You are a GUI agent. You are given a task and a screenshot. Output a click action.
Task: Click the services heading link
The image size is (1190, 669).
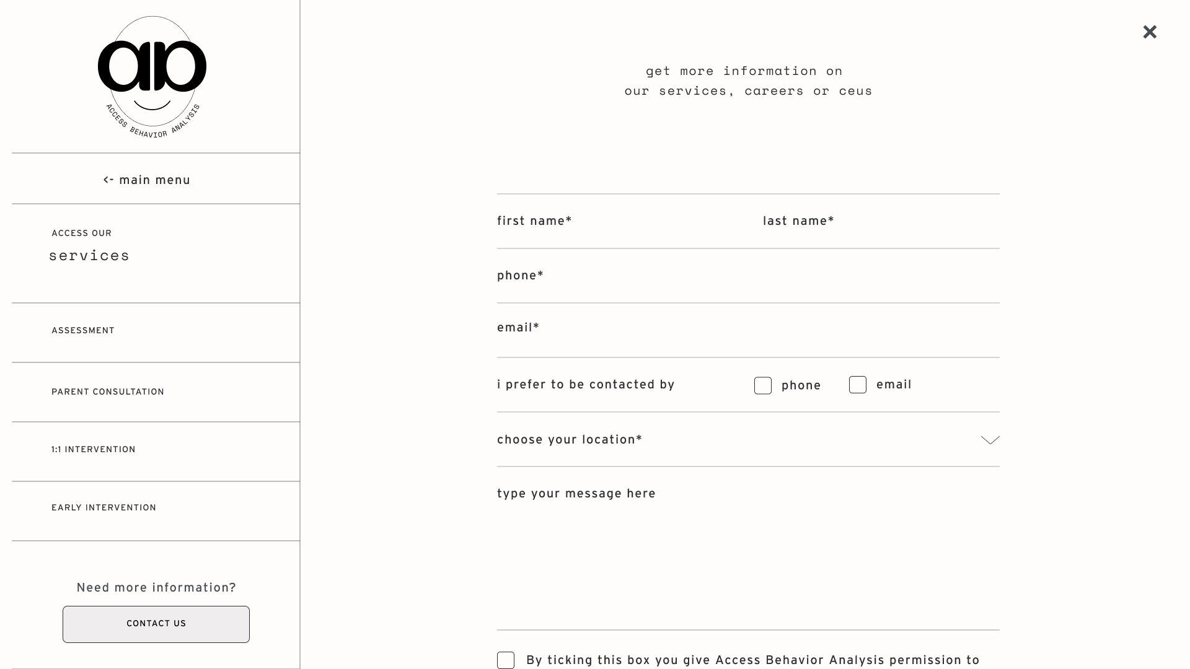tap(89, 255)
